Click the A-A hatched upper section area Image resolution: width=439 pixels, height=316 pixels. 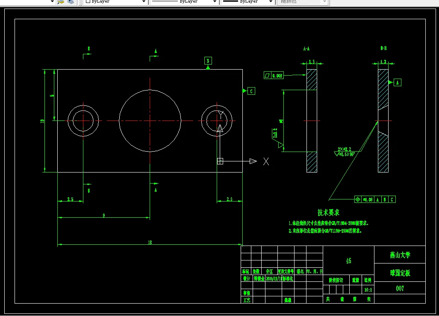click(312, 79)
